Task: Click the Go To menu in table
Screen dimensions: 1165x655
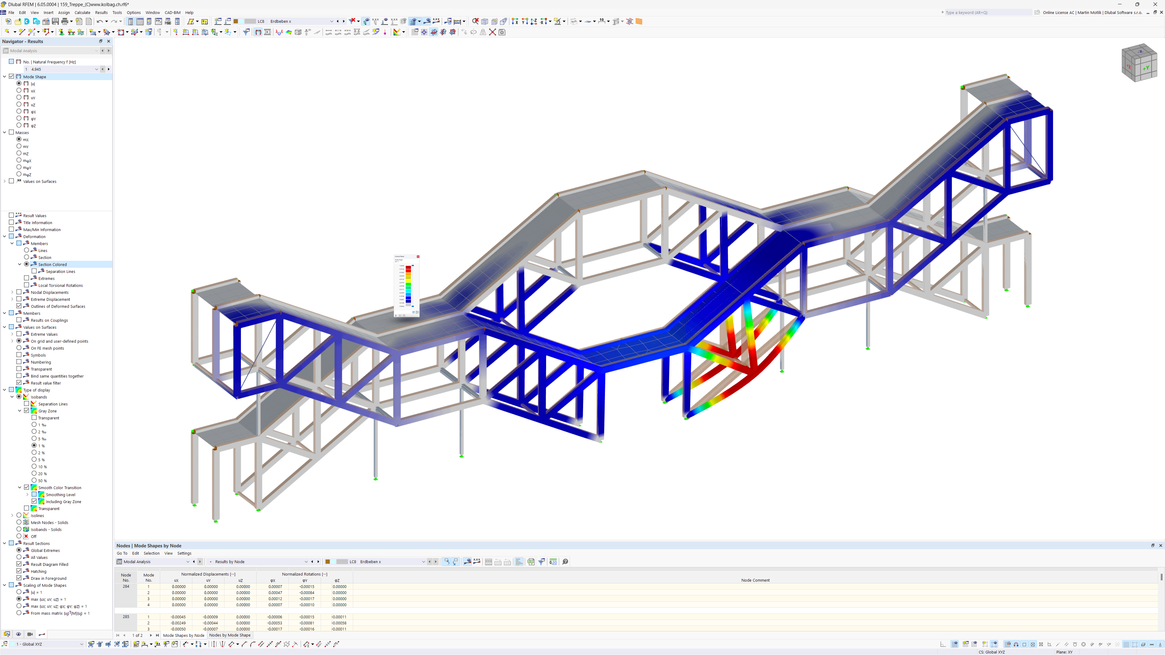Action: point(122,553)
